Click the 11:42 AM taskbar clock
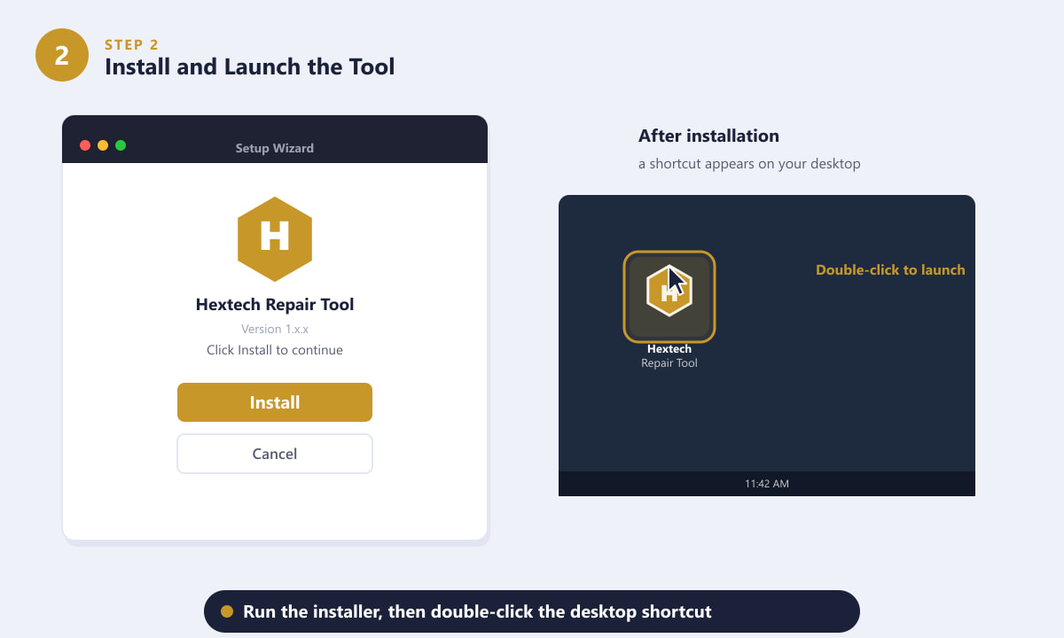This screenshot has width=1064, height=638. point(767,484)
